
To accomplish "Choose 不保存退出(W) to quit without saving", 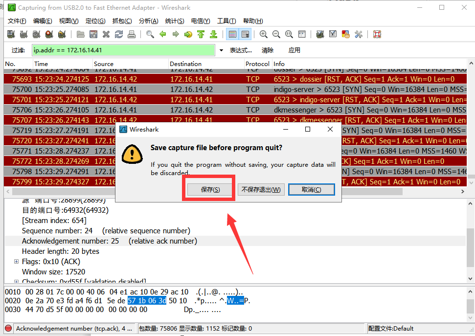I will [261, 190].
